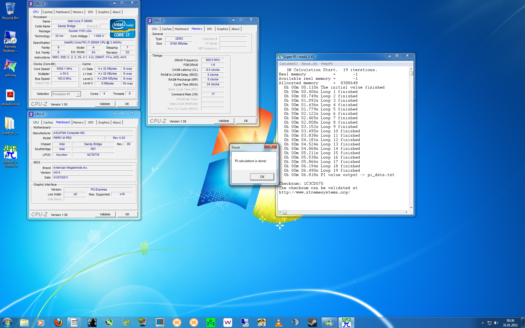
Task: Click the Intel Core i7 logo in CPU-Z
Action: [x=122, y=28]
